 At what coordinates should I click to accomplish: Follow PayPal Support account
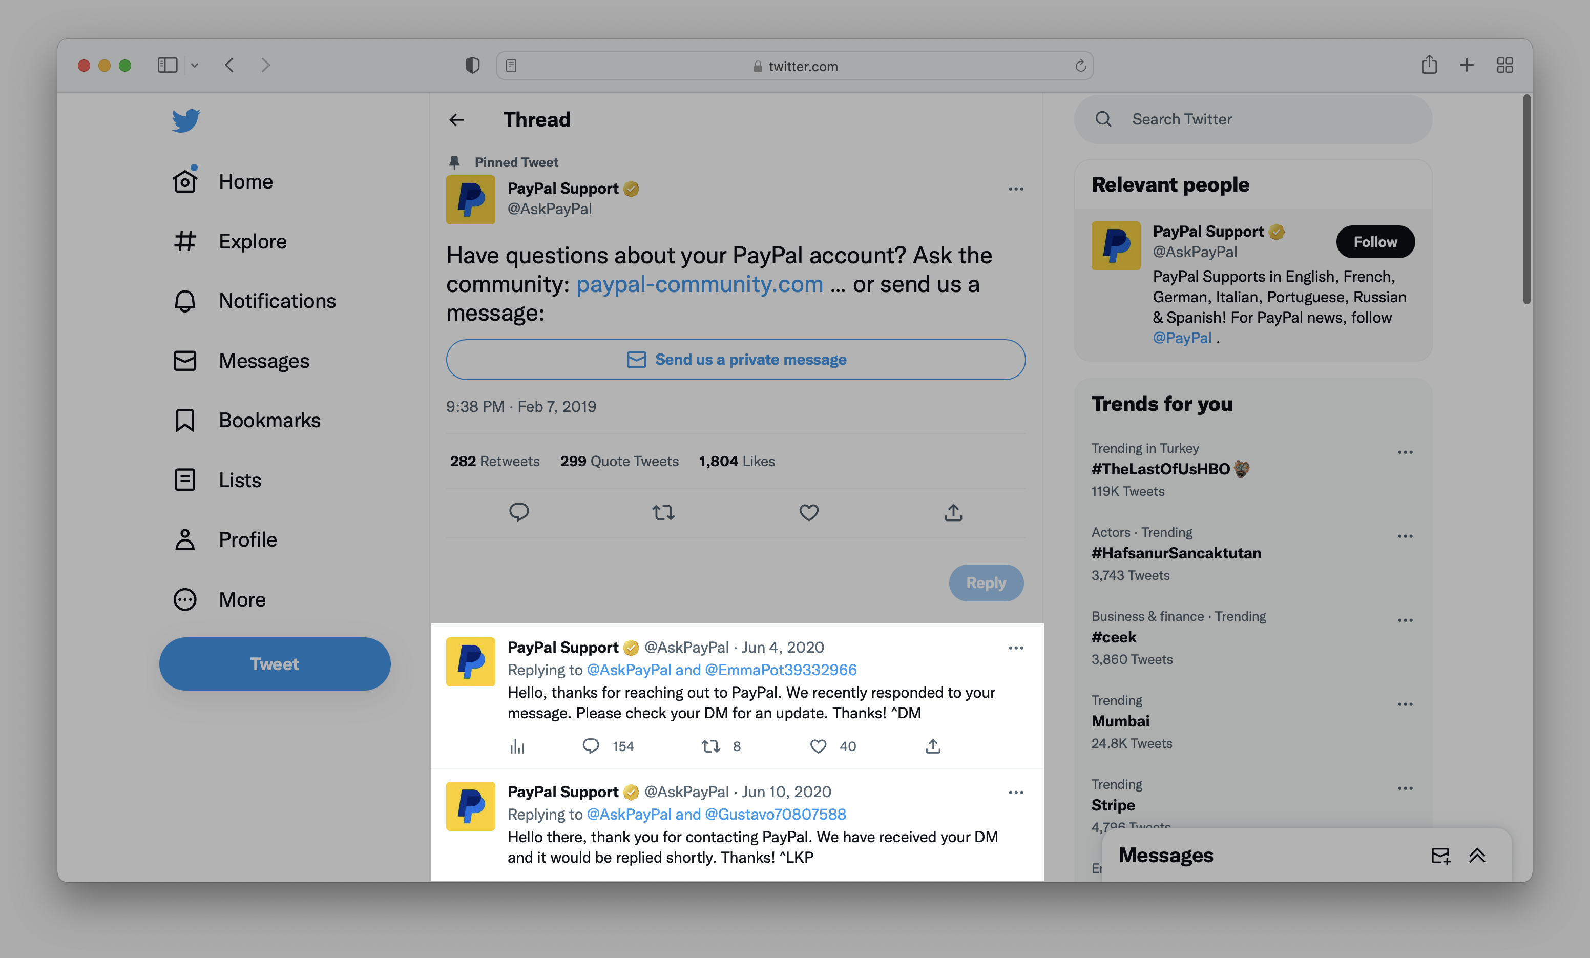pyautogui.click(x=1375, y=241)
